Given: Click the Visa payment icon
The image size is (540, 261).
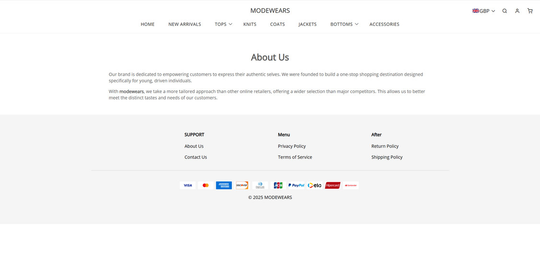Looking at the screenshot, I should tap(188, 185).
